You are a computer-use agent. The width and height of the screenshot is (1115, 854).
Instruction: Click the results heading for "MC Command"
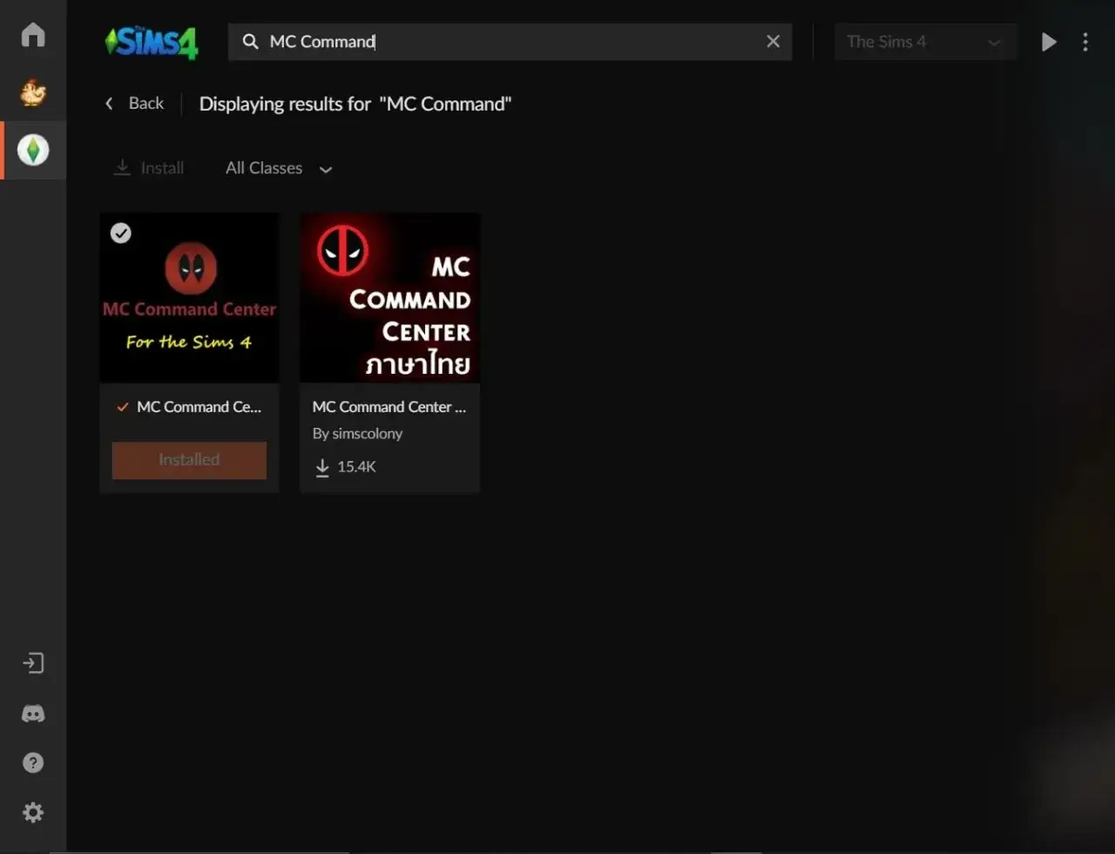pyautogui.click(x=355, y=104)
